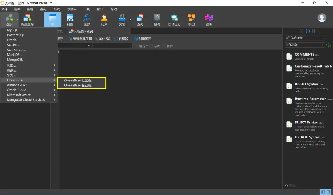333x195 pixels.
Task: Toggle the right pane layout button in status bar
Action: [329, 192]
